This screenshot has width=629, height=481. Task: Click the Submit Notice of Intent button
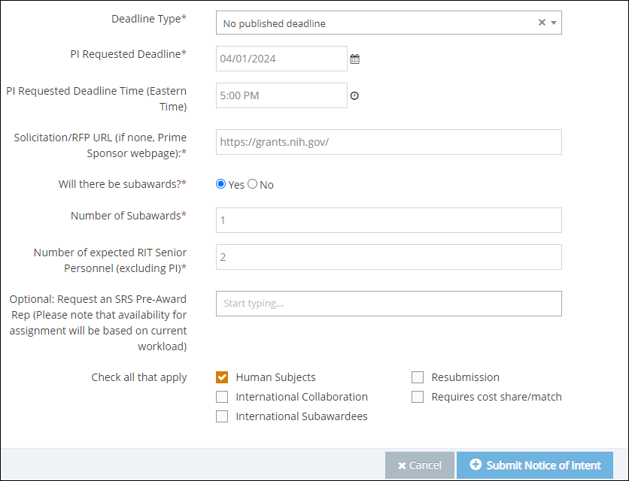pos(535,465)
